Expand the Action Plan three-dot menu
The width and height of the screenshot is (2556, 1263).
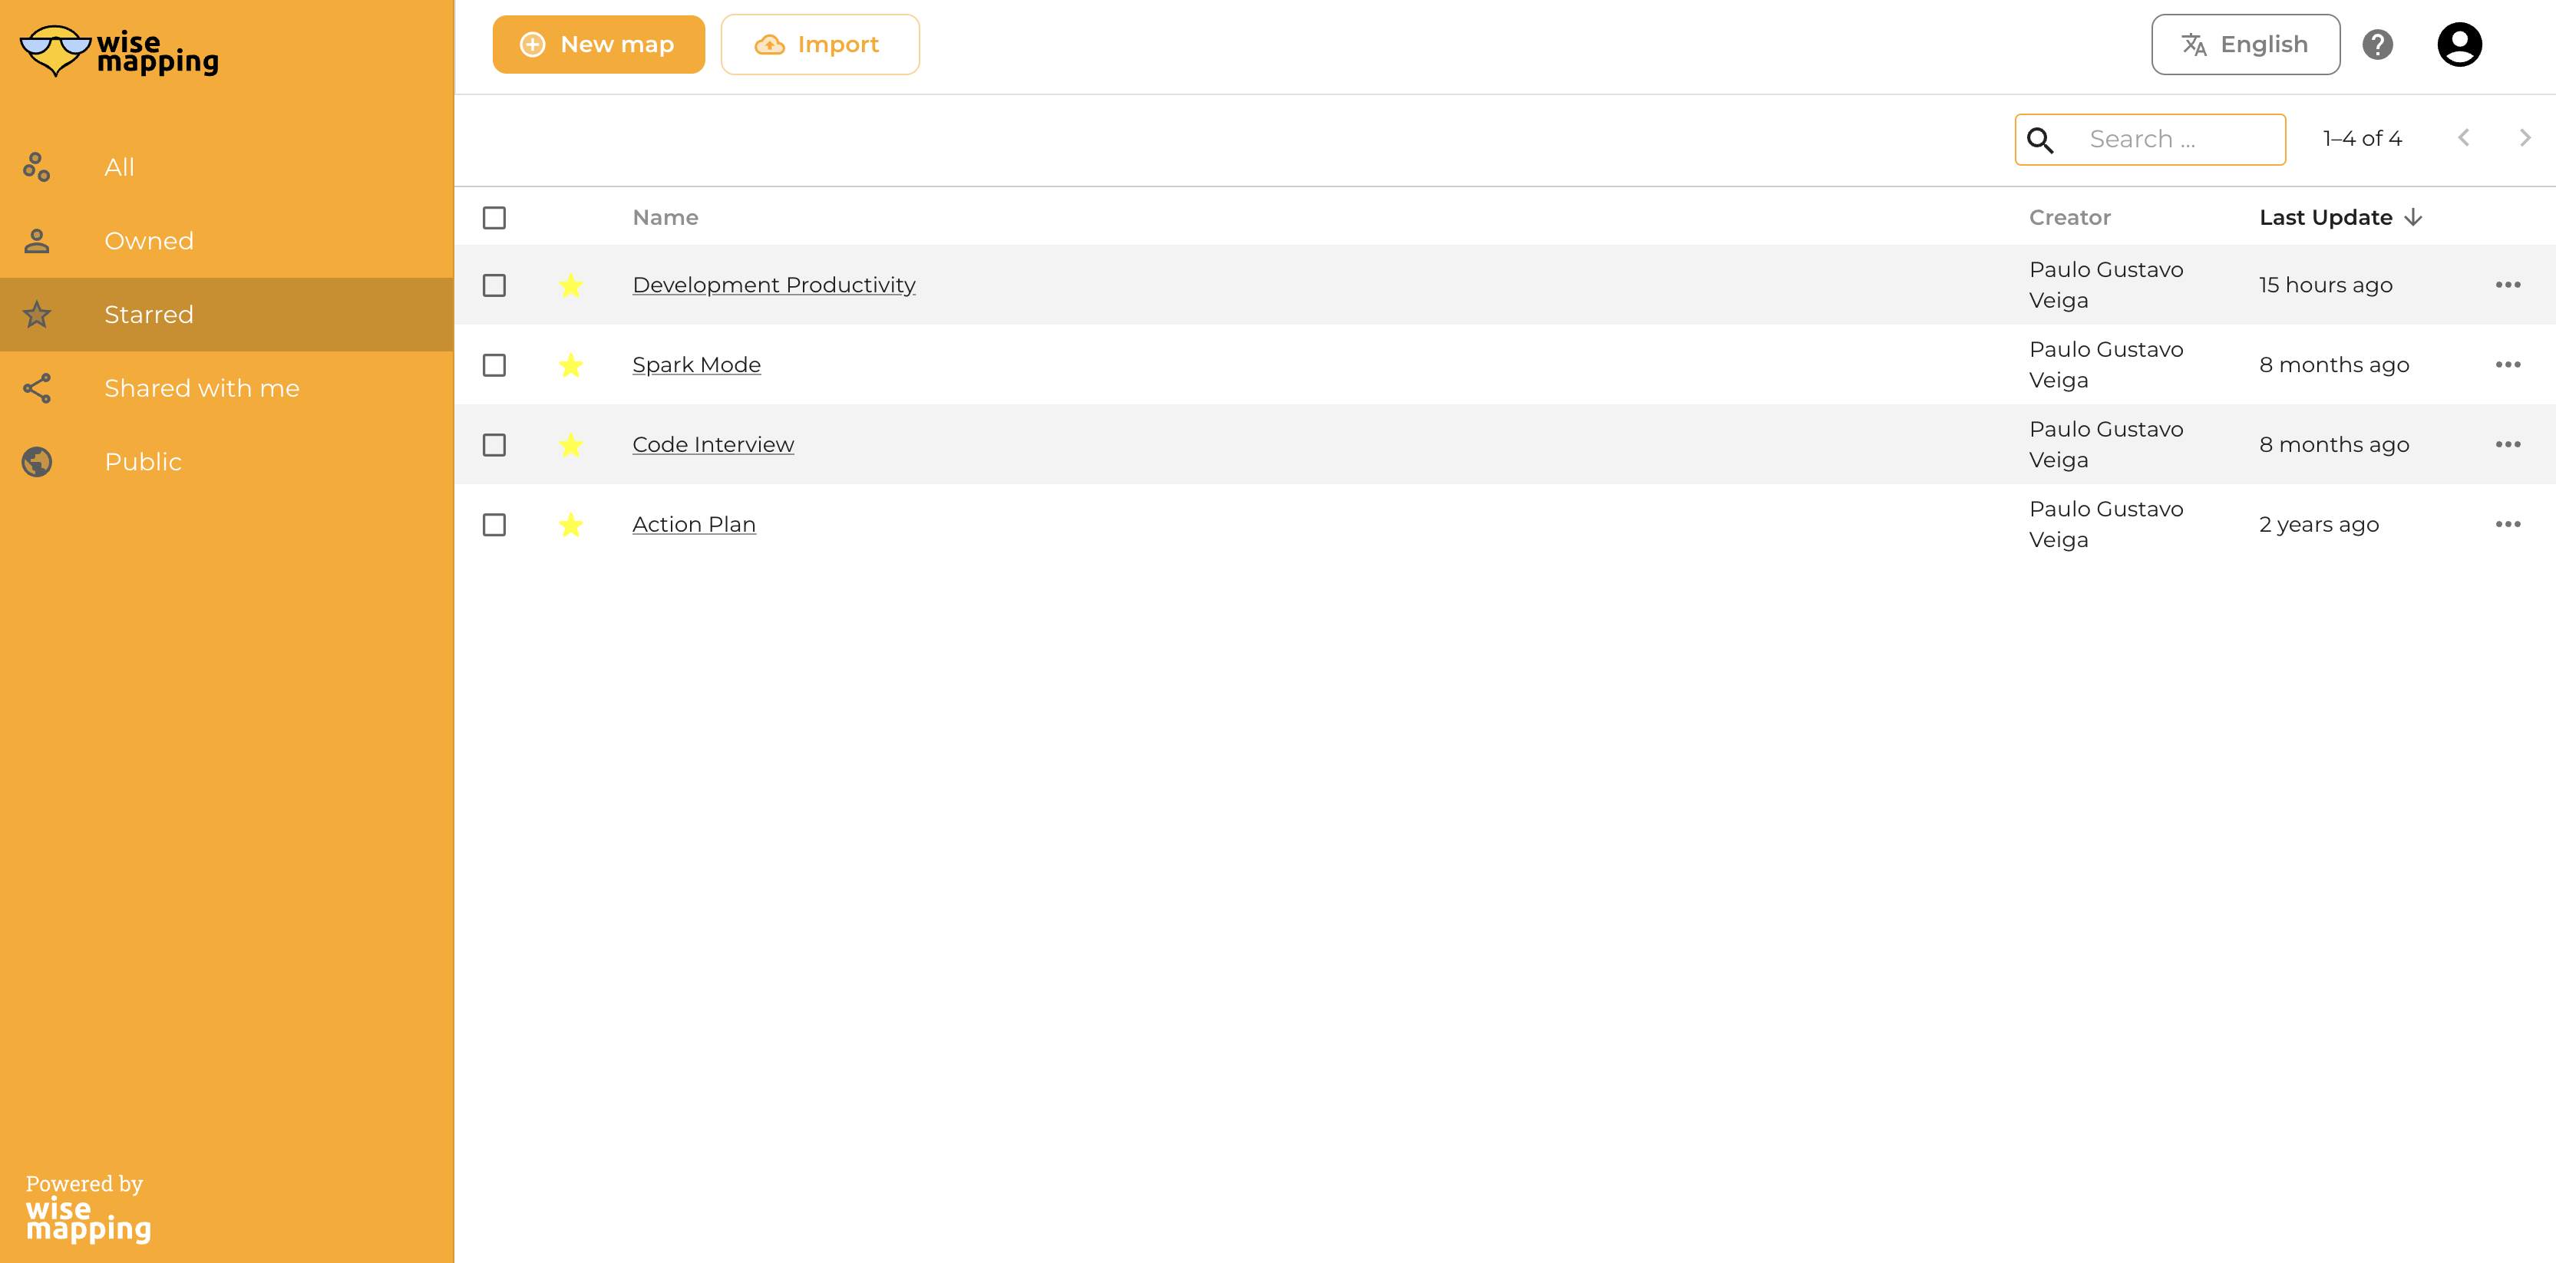[2506, 525]
